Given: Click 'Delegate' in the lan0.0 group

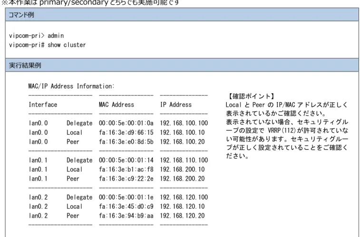Looking at the screenshot, I should click(x=79, y=123).
